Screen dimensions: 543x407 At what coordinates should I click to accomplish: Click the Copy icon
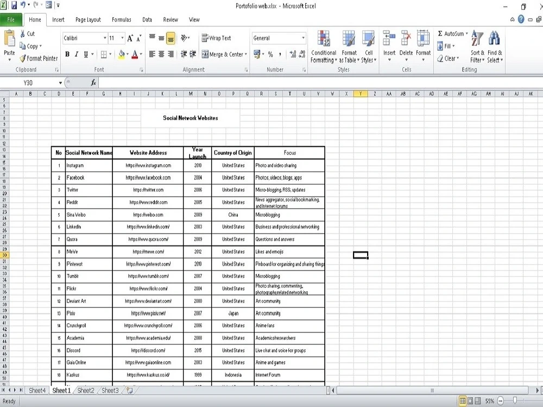click(23, 46)
